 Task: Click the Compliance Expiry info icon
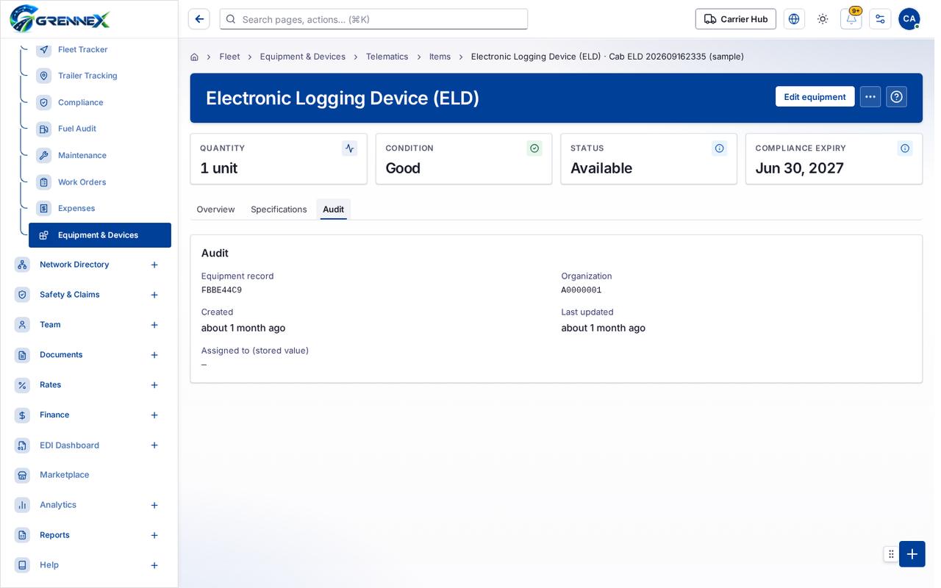(x=905, y=148)
